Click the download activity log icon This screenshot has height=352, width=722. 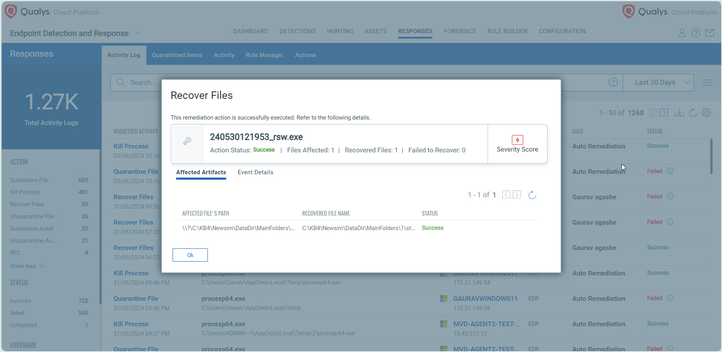679,113
